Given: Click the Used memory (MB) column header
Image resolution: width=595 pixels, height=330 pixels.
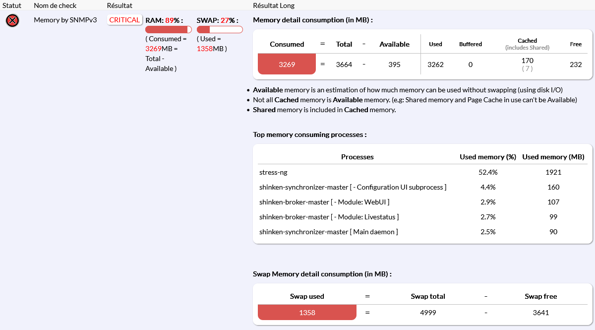Looking at the screenshot, I should (x=553, y=157).
